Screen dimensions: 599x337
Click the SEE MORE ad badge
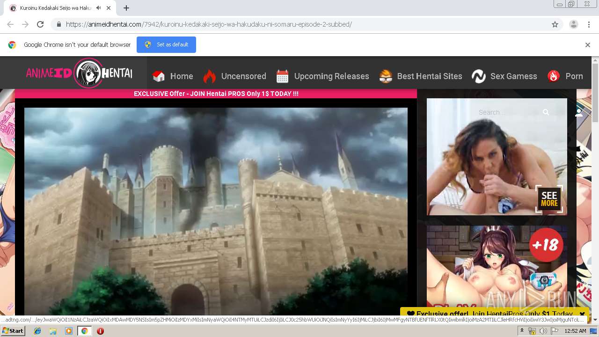(x=549, y=199)
